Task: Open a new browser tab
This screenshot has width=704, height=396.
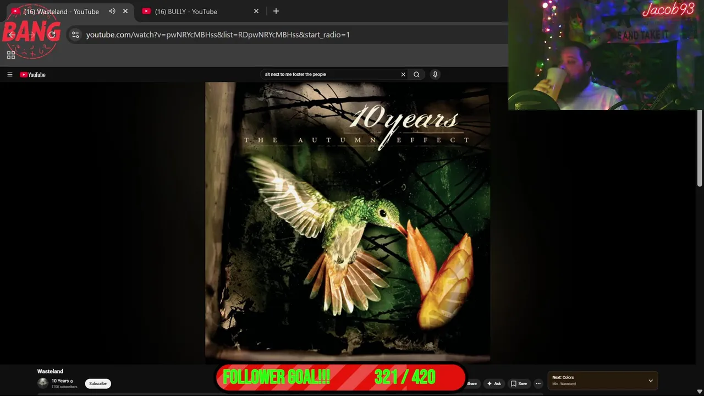Action: coord(276,11)
